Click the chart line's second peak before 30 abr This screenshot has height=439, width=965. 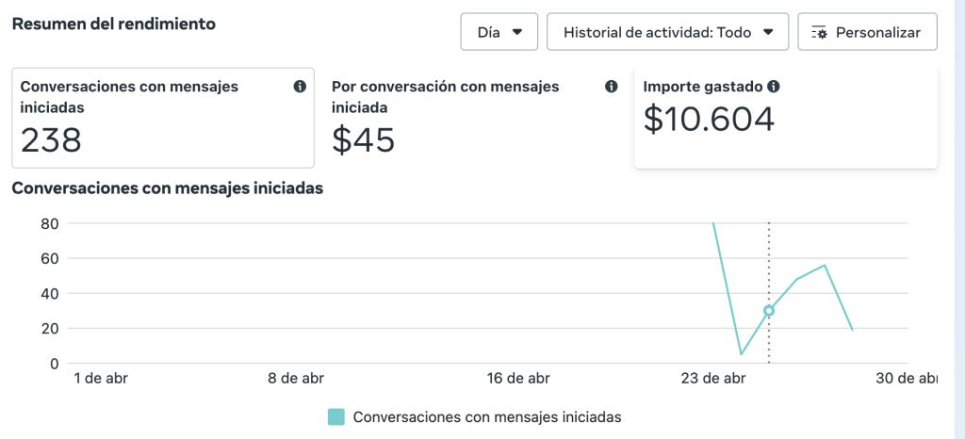(x=825, y=266)
